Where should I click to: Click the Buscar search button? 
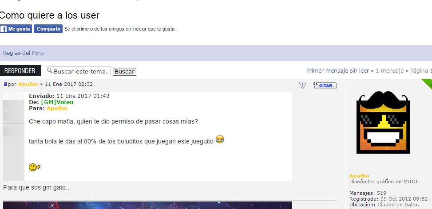(x=124, y=71)
